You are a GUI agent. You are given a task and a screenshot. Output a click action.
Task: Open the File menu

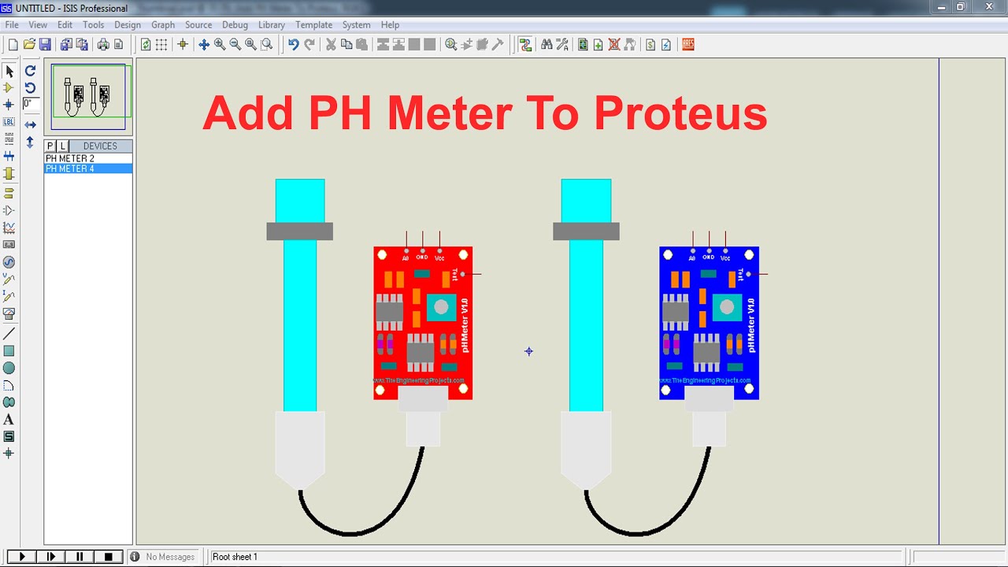click(x=12, y=24)
